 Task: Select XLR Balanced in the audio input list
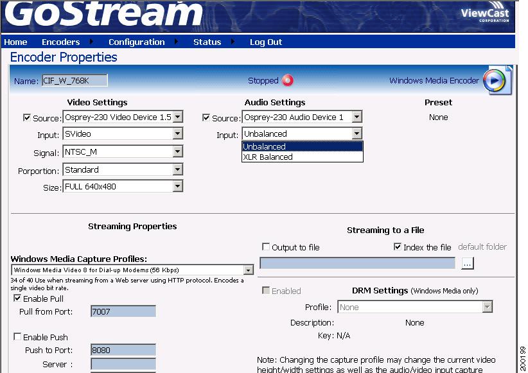point(303,157)
